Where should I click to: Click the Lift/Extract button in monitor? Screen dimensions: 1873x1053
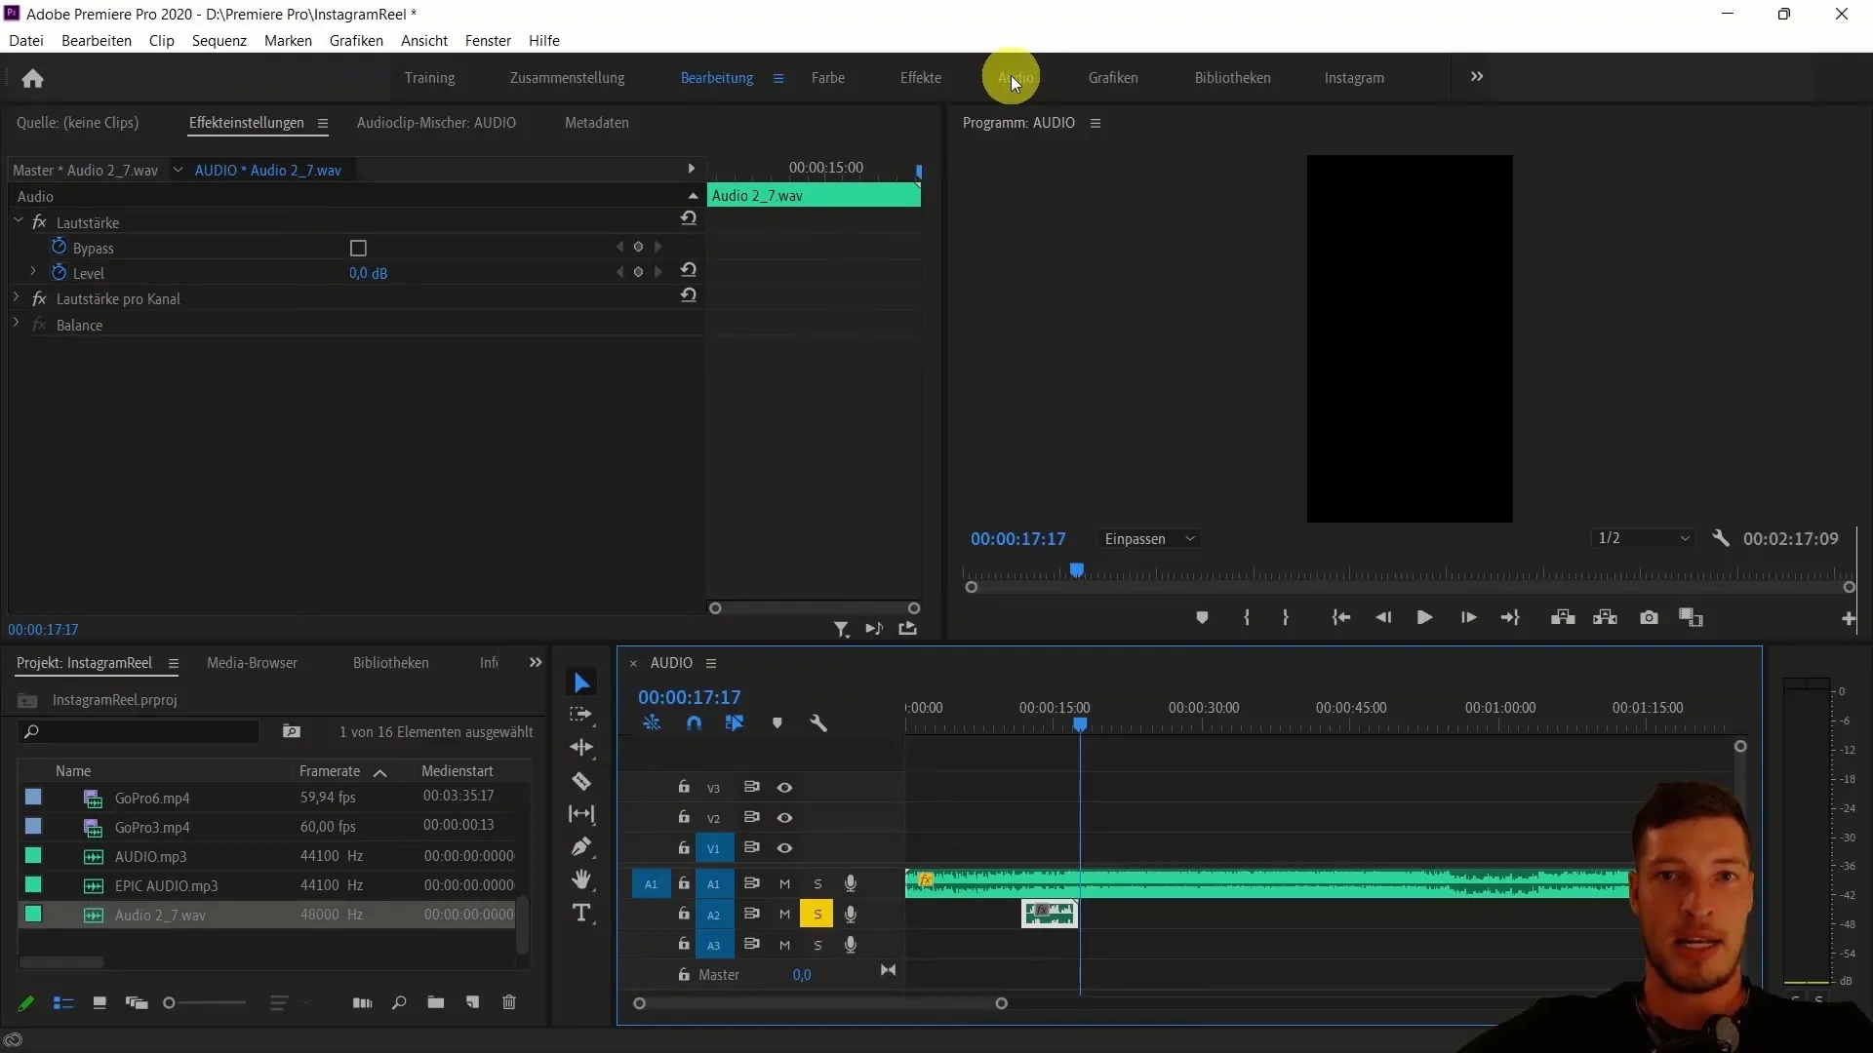[x=1563, y=617]
